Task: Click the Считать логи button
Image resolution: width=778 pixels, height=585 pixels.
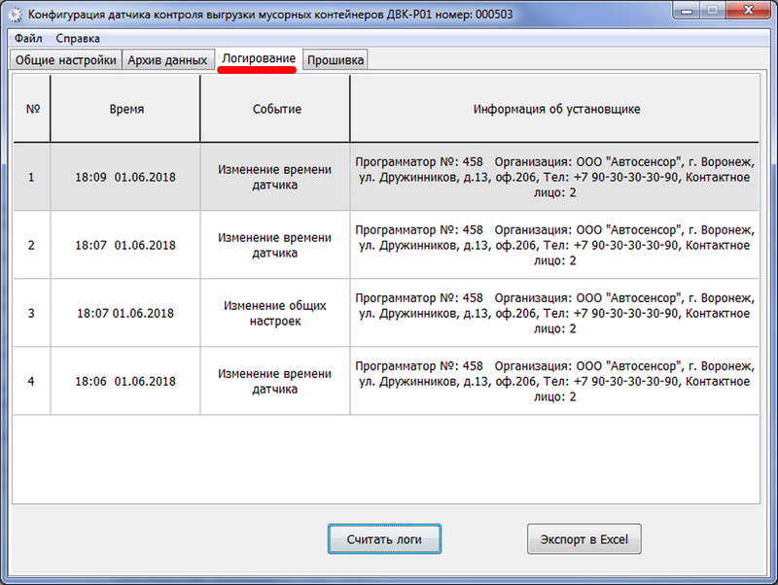Action: click(x=384, y=539)
